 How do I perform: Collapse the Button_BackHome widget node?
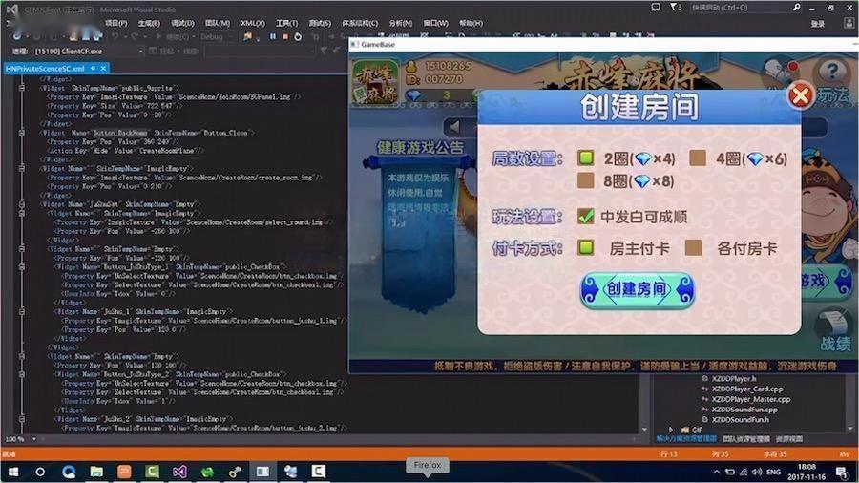pos(22,133)
